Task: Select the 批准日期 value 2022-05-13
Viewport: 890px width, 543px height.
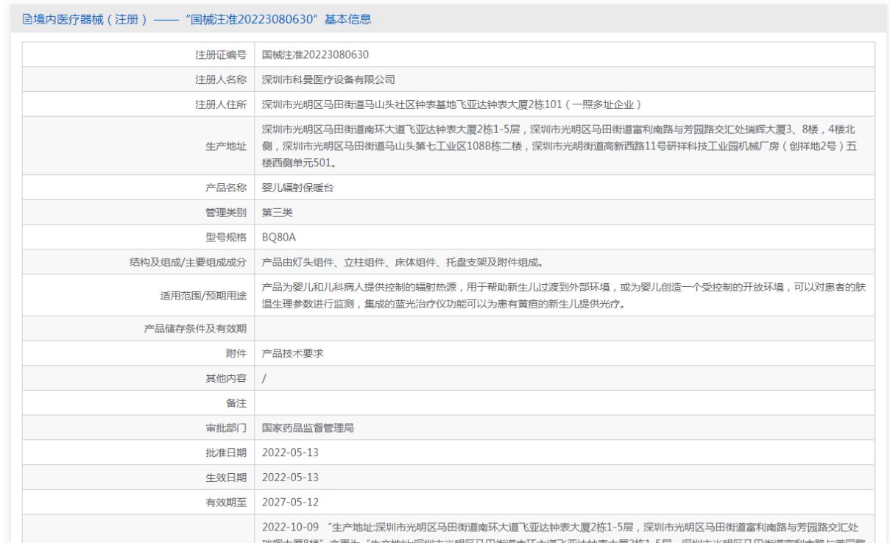Action: pos(291,453)
